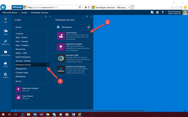The height and width of the screenshot is (117, 188).
Task: Click the Marketplace shopping bag icon
Action: (58, 27)
